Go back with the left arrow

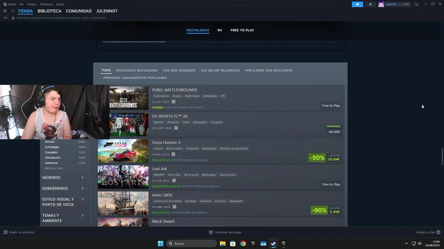tap(5, 11)
